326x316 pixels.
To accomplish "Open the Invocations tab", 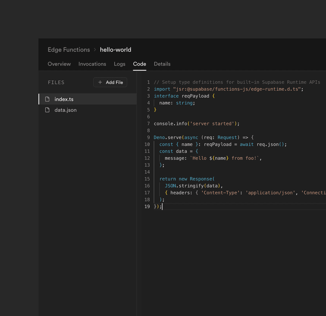I will point(92,64).
